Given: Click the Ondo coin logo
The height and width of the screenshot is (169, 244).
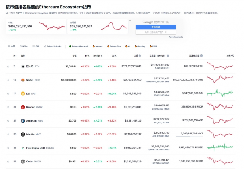Looking at the screenshot, I should pos(23,162).
